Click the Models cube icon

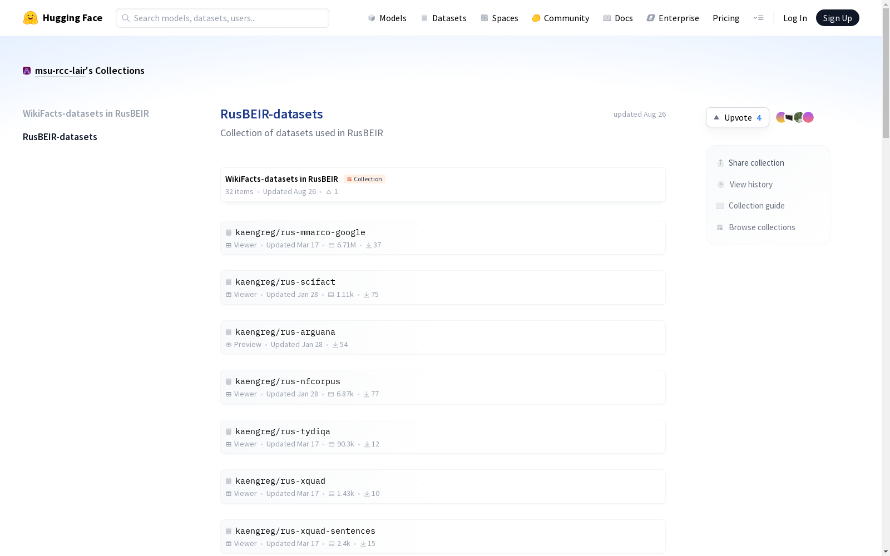point(372,18)
